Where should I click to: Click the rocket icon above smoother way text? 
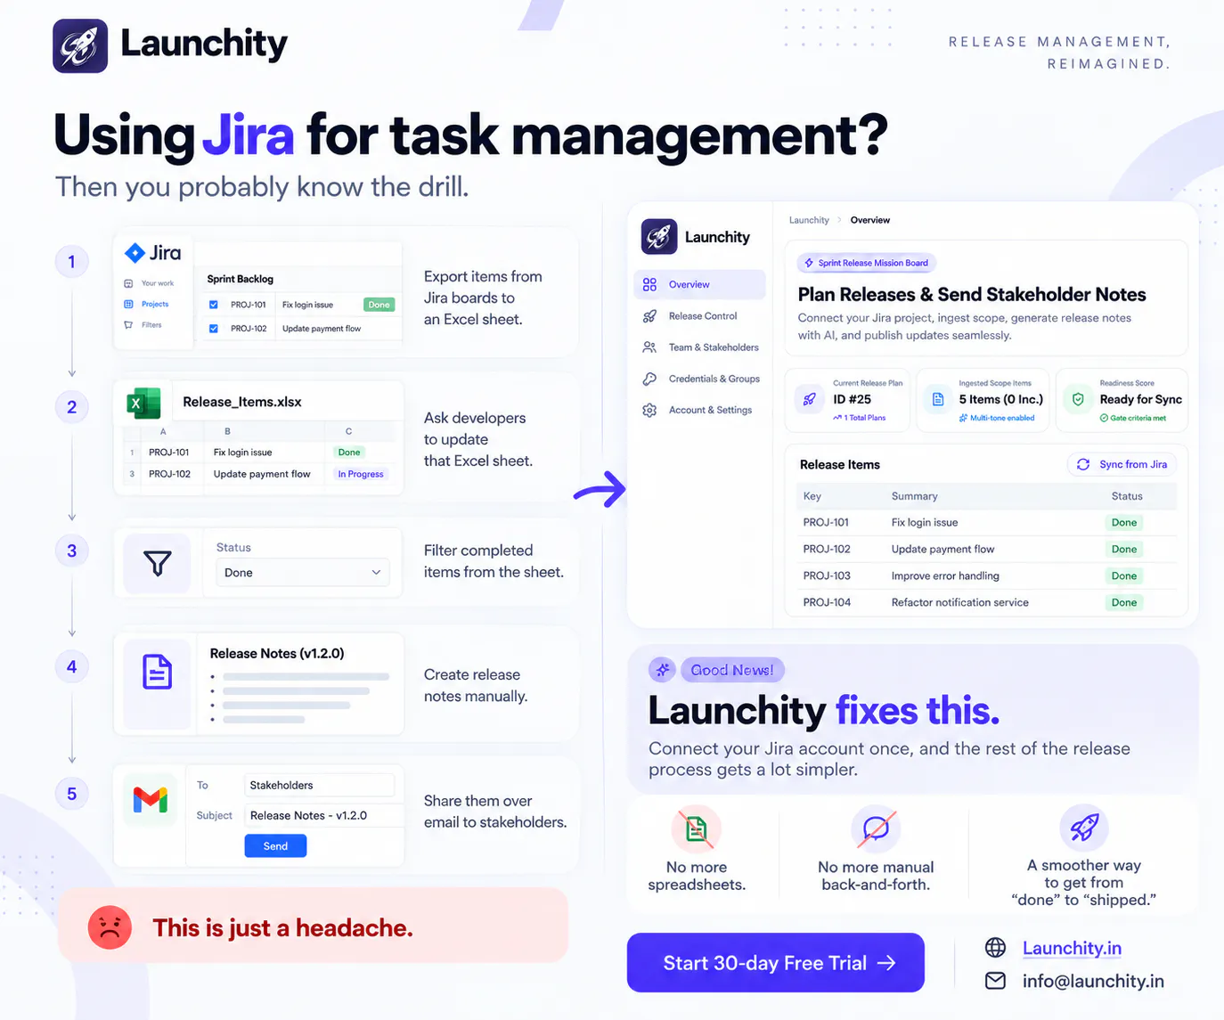point(1084,827)
